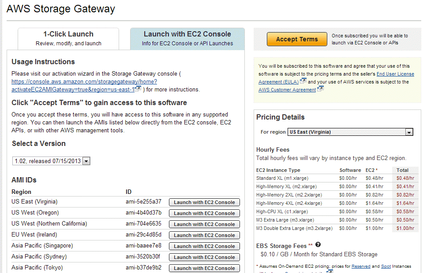423x273 pixels.
Task: Select AMI ID ami-5e255a37
Action: (x=143, y=202)
